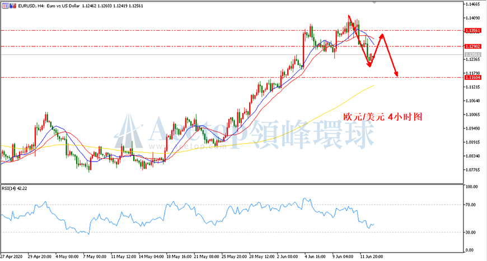
Task: Click the 30.00 level on RSI scale
Action: (x=471, y=232)
